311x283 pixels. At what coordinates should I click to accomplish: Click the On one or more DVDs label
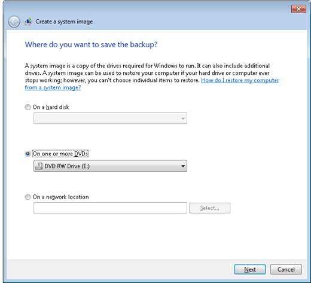(x=60, y=154)
